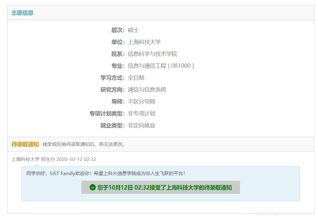
Task: Select the 专项计划类型 value 非专项计划
Action: [x=141, y=114]
